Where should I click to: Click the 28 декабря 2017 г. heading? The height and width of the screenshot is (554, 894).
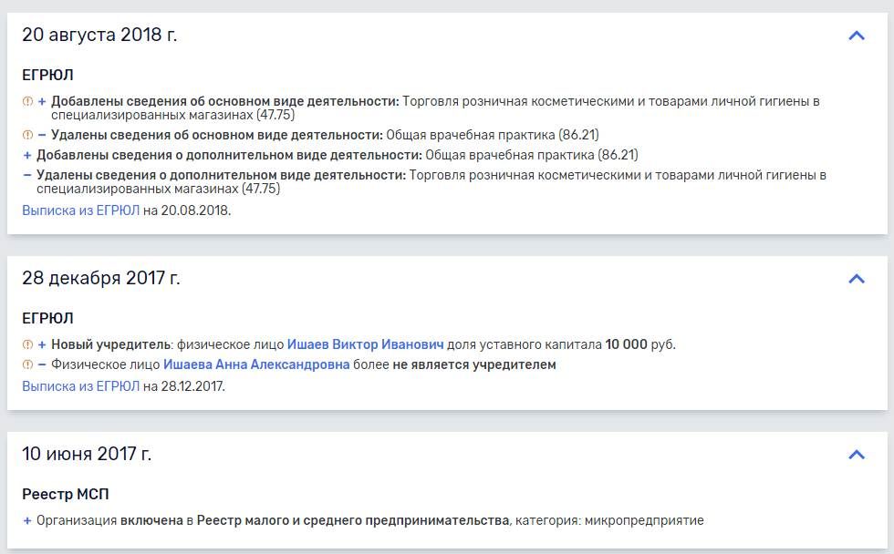[101, 278]
